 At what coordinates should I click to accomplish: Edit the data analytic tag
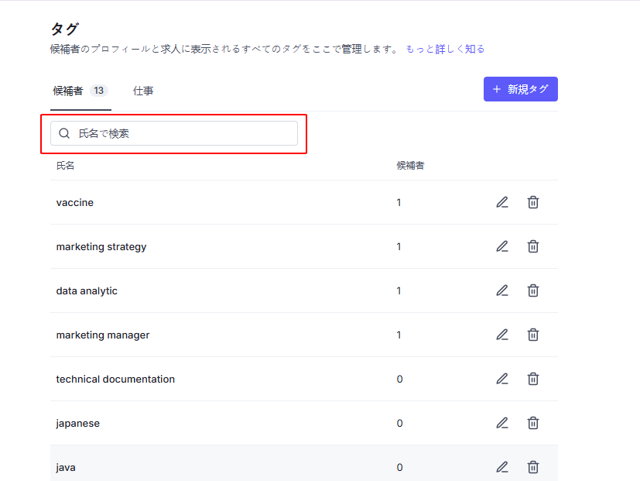502,290
